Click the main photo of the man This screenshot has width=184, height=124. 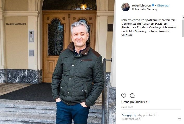(58, 62)
